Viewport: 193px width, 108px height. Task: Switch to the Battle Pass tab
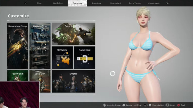[58, 3]
